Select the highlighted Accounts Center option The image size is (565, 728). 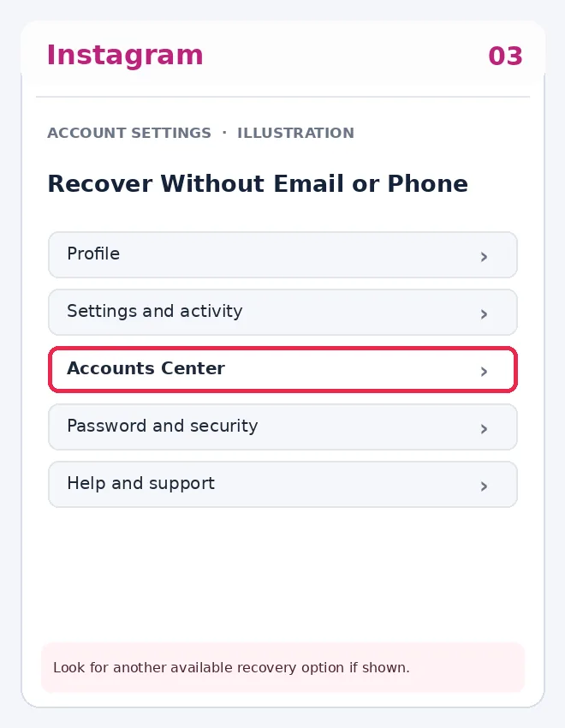click(x=283, y=370)
